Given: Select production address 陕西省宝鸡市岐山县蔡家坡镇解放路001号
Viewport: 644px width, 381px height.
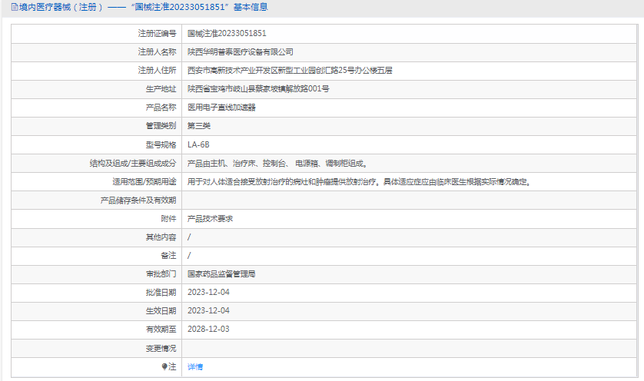Looking at the screenshot, I should click(258, 88).
